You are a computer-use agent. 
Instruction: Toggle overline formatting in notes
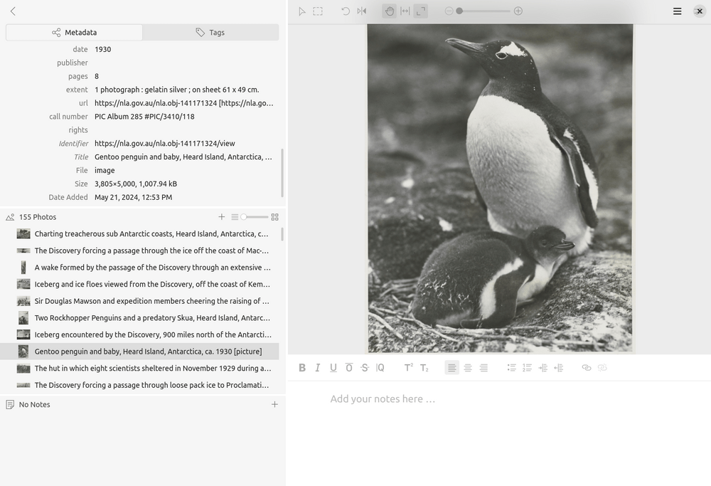348,368
